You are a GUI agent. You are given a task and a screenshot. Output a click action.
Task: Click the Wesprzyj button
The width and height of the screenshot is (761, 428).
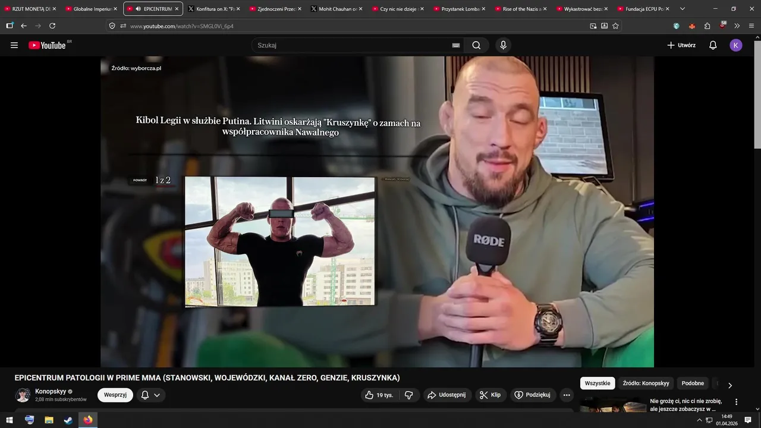pyautogui.click(x=115, y=395)
